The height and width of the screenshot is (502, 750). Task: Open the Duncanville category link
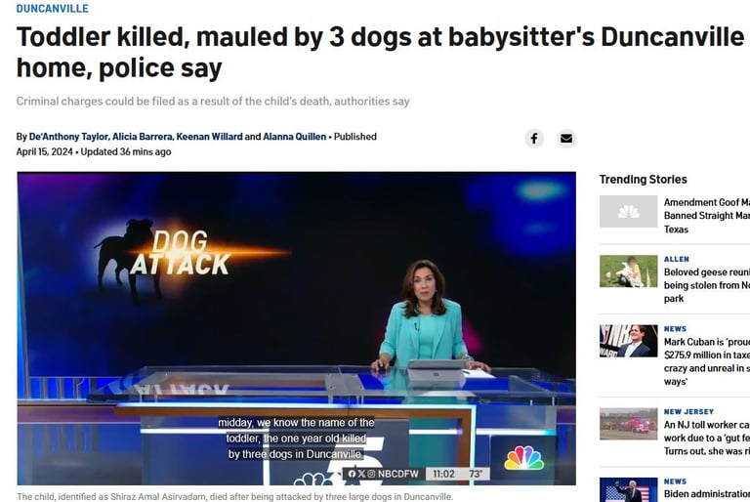tap(53, 9)
